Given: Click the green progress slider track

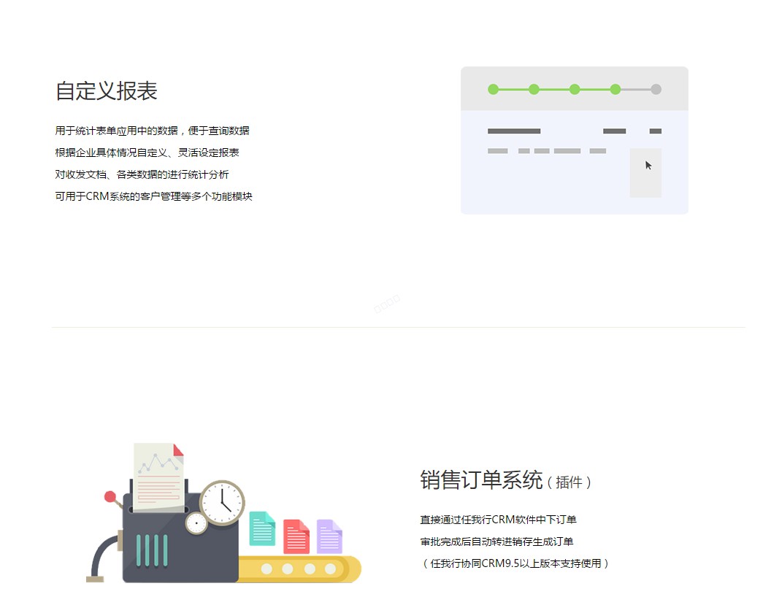Looking at the screenshot, I should (x=553, y=89).
